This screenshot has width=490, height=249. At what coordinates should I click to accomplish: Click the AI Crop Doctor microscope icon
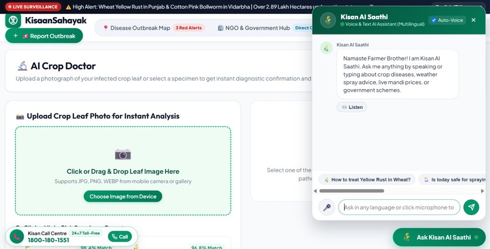[x=22, y=66]
